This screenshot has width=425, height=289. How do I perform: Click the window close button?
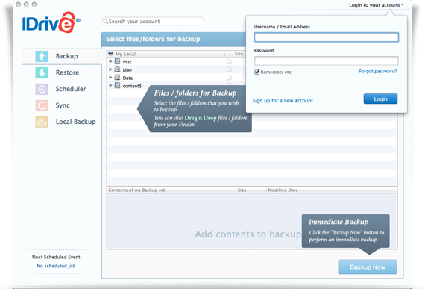point(18,4)
